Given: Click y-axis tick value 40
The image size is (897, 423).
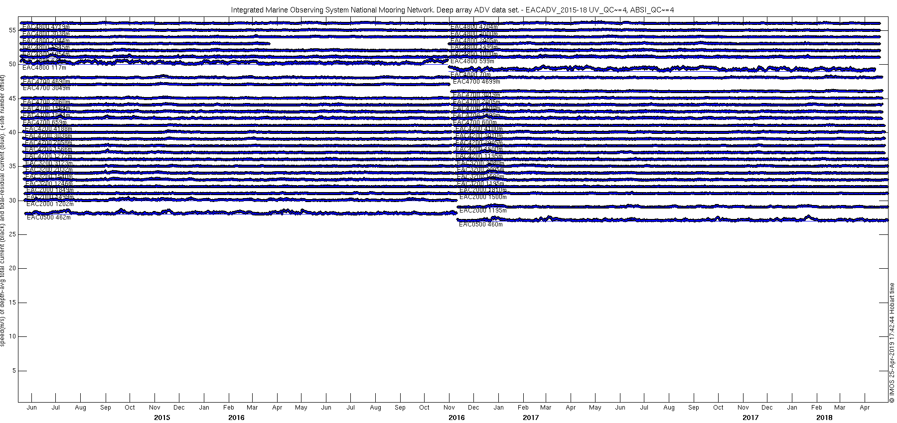Looking at the screenshot, I should click(x=12, y=132).
